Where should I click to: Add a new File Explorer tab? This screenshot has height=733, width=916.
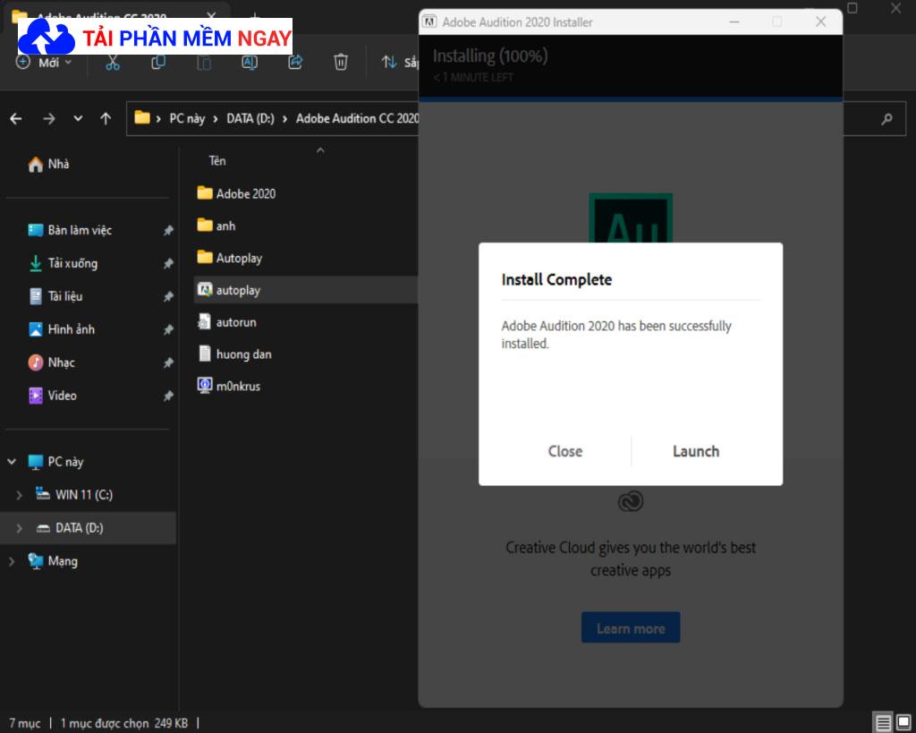[x=255, y=15]
